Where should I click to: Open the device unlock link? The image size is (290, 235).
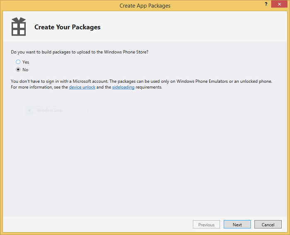[x=82, y=87]
